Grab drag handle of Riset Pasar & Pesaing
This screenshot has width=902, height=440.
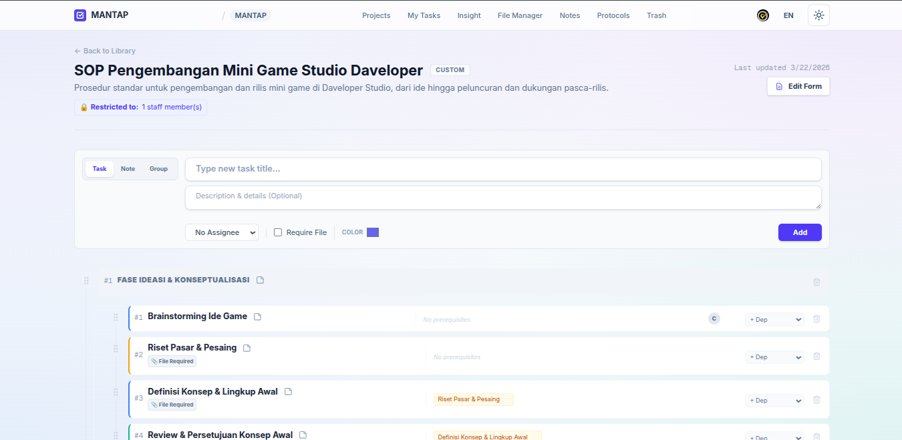(116, 349)
